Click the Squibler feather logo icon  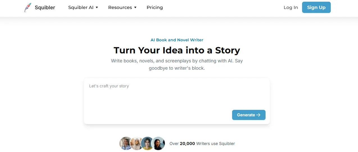(x=28, y=8)
